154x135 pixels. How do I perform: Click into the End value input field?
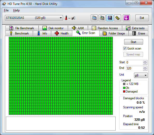point(134,68)
